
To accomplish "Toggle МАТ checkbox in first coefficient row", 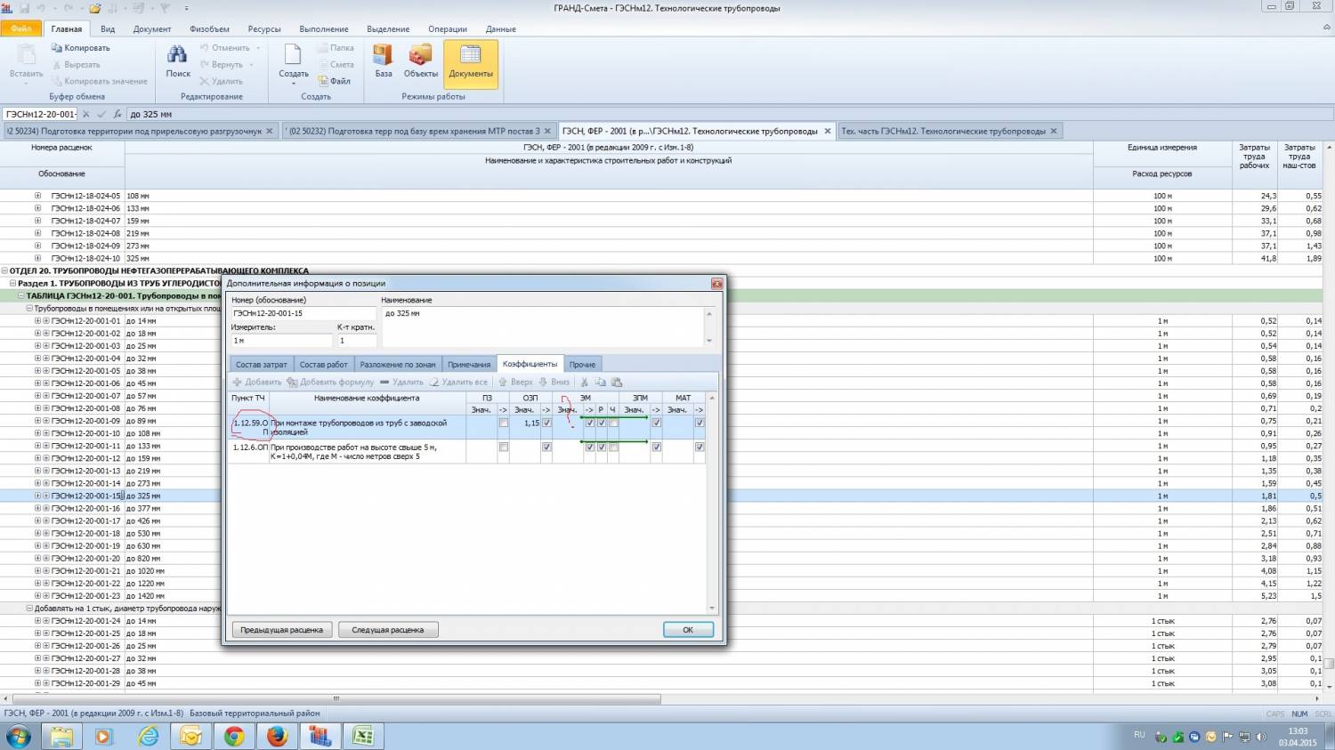I will [700, 423].
